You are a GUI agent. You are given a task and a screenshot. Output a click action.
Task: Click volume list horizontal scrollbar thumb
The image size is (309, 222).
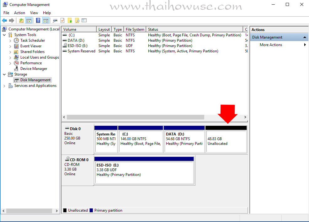tap(136, 117)
